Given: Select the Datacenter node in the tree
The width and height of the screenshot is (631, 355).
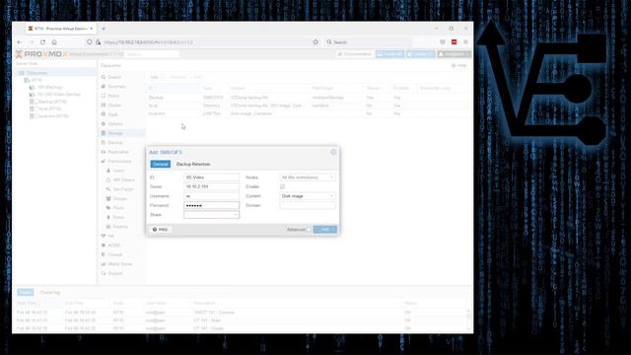Looking at the screenshot, I should click(36, 73).
